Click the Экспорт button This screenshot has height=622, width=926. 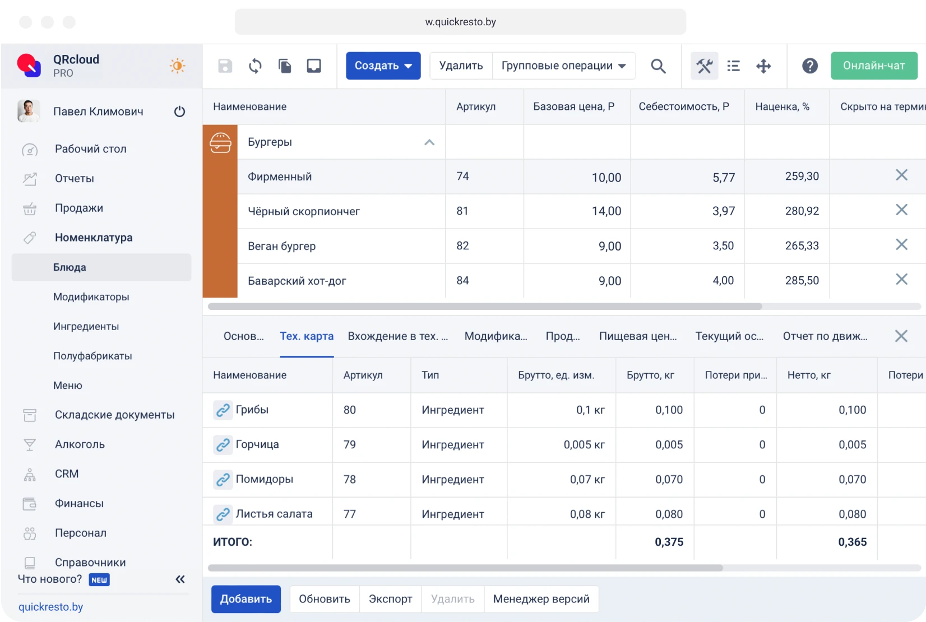390,599
